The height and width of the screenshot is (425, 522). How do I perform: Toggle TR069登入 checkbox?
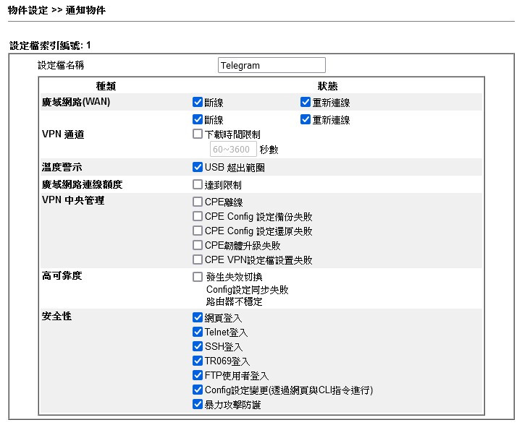[x=198, y=361]
